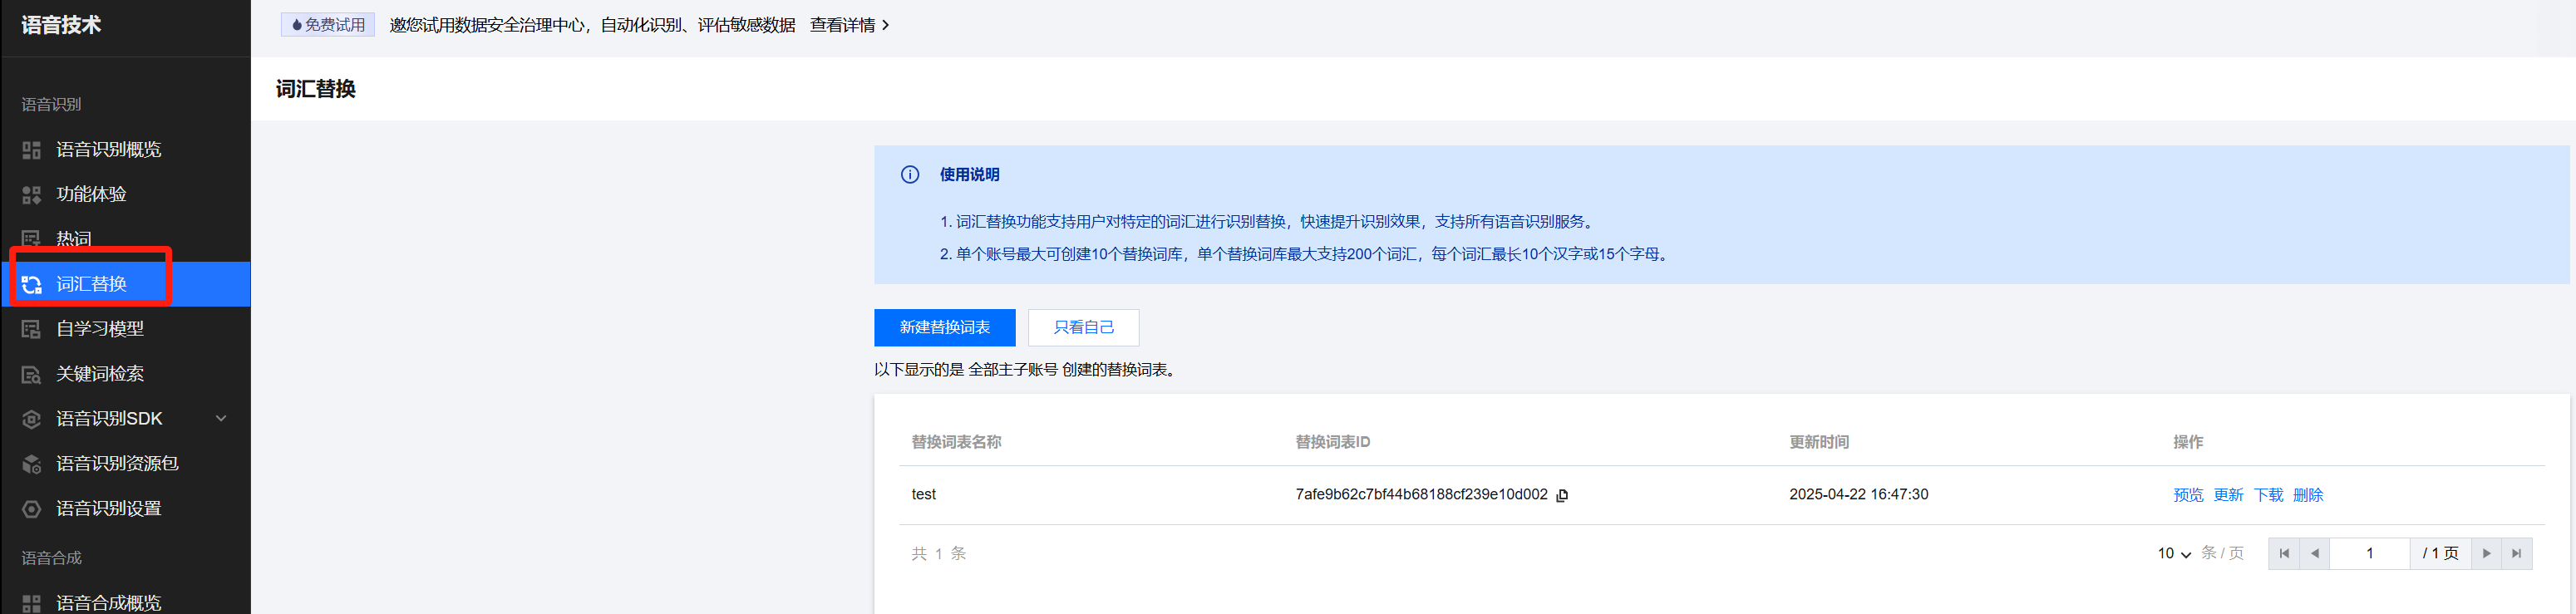Click the 语音识别设置 gear icon
The width and height of the screenshot is (2576, 614).
32,509
